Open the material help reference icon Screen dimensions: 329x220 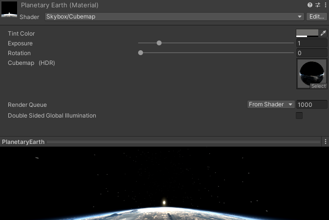click(310, 5)
